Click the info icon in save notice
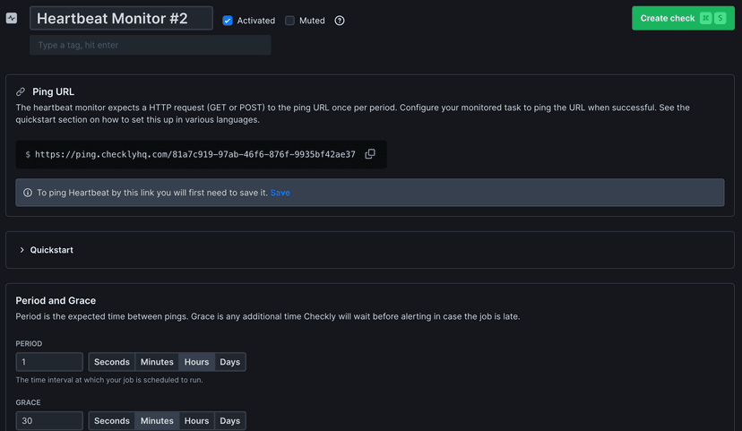Screen dimensions: 742x431 click(x=27, y=193)
